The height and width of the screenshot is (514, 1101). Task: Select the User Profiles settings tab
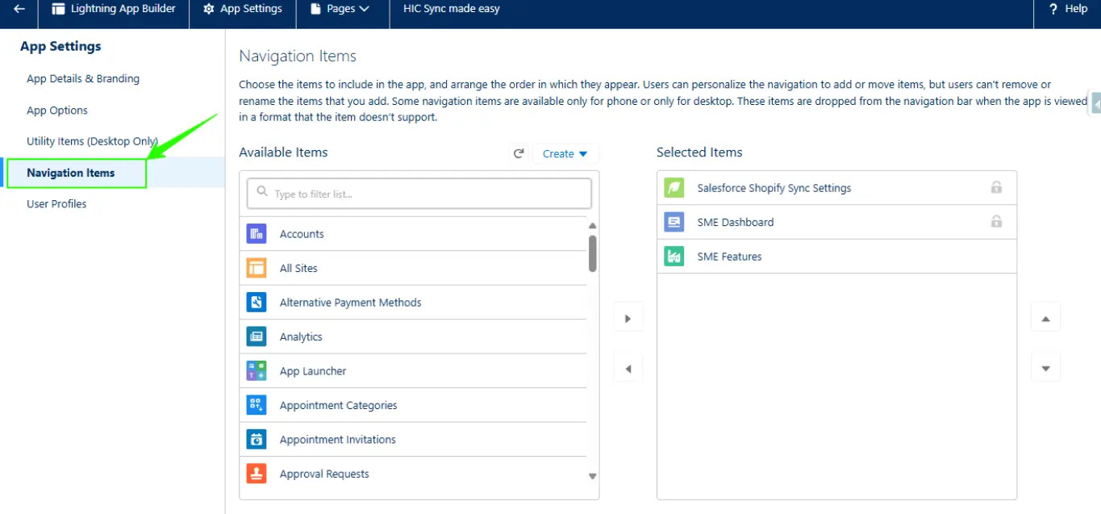(x=56, y=204)
